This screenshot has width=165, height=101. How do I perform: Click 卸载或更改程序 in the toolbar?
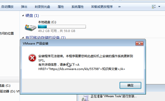pyautogui.click(x=102, y=7)
